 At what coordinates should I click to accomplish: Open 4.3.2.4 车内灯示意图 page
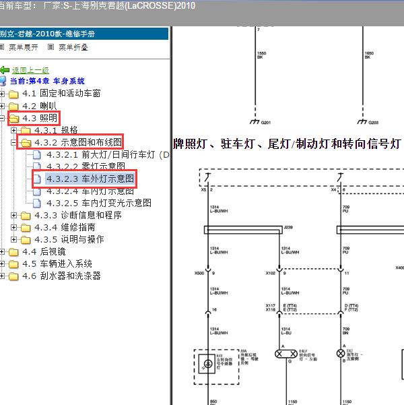click(90, 191)
